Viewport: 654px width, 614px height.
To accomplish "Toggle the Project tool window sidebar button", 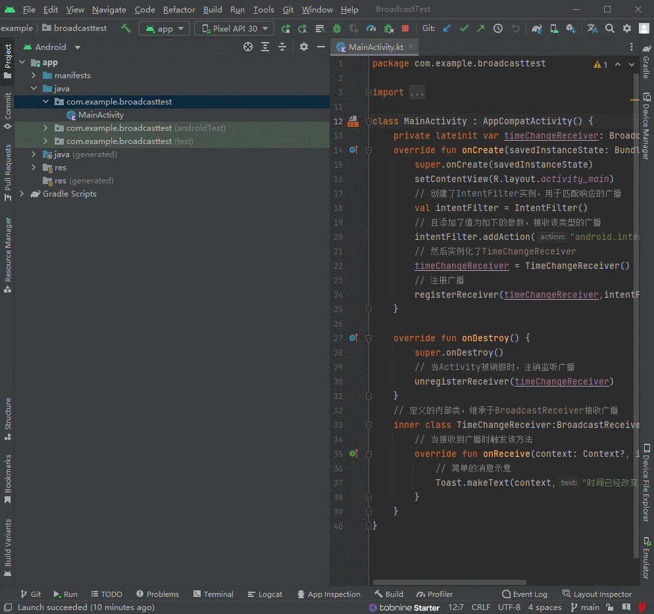I will [8, 60].
